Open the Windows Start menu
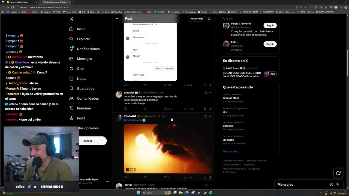 point(138,193)
